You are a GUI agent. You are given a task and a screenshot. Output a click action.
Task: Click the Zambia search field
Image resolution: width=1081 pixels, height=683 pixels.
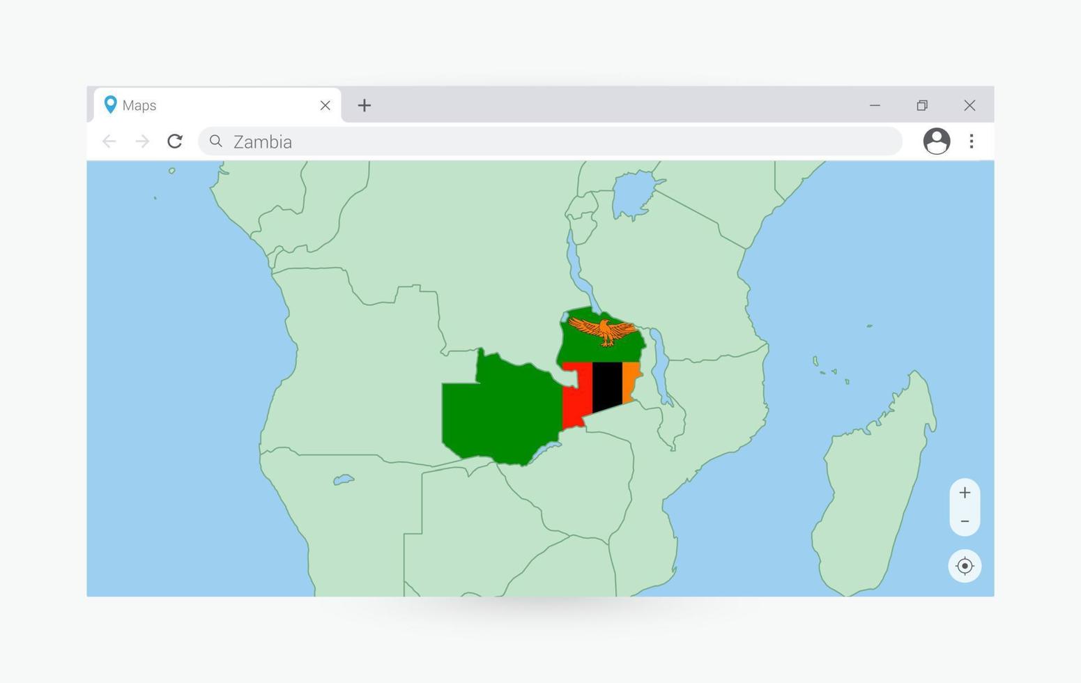pyautogui.click(x=550, y=141)
